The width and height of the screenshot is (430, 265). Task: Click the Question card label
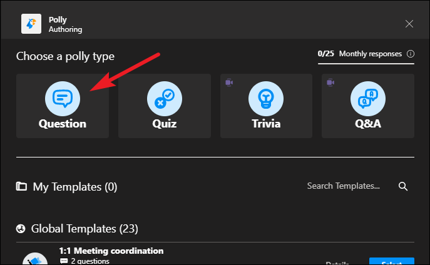[x=63, y=124]
